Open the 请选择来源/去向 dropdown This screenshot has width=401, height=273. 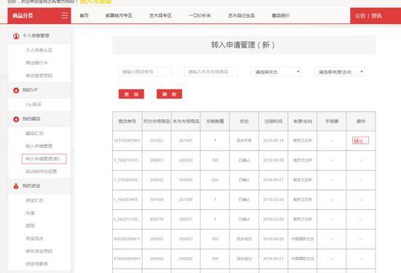[x=340, y=72]
